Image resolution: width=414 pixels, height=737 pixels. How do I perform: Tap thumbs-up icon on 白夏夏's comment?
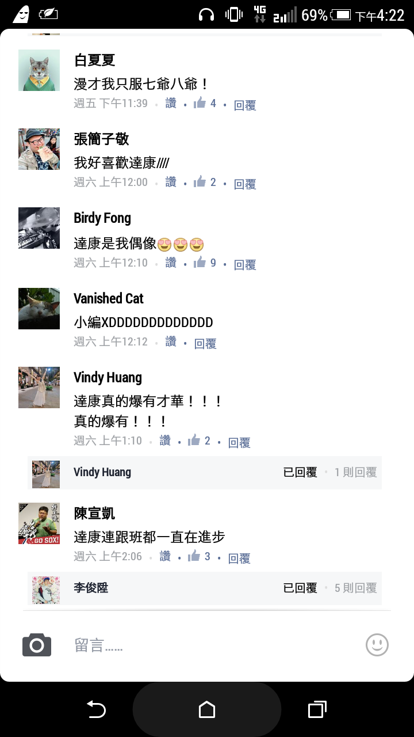[x=200, y=103]
